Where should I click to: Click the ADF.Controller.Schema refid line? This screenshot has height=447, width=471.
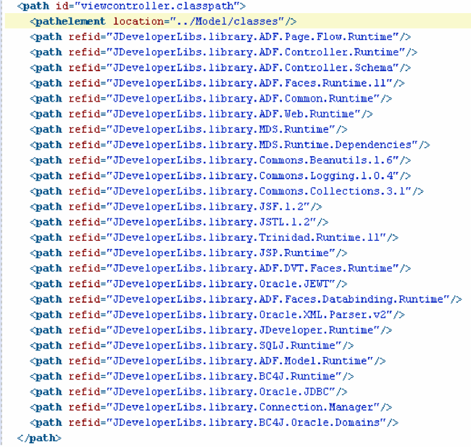(220, 67)
